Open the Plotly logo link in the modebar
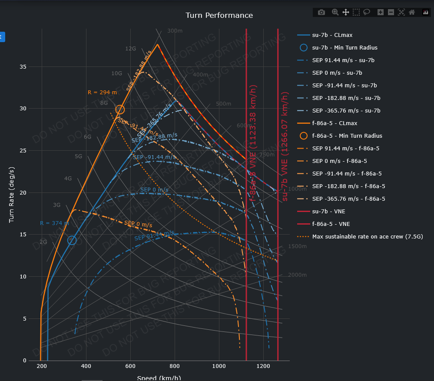434x381 pixels. pos(426,13)
